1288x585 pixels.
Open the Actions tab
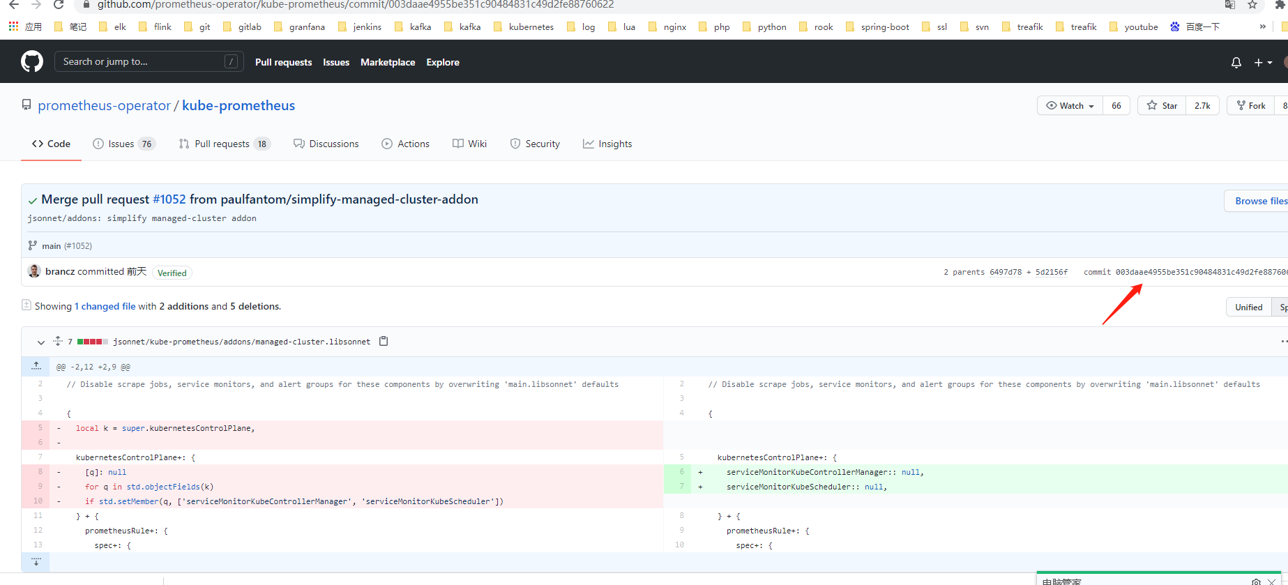pos(405,144)
